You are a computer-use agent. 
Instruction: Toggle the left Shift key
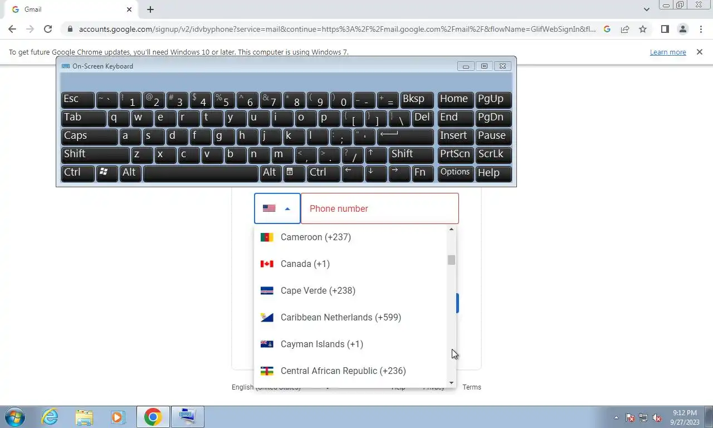pos(95,154)
